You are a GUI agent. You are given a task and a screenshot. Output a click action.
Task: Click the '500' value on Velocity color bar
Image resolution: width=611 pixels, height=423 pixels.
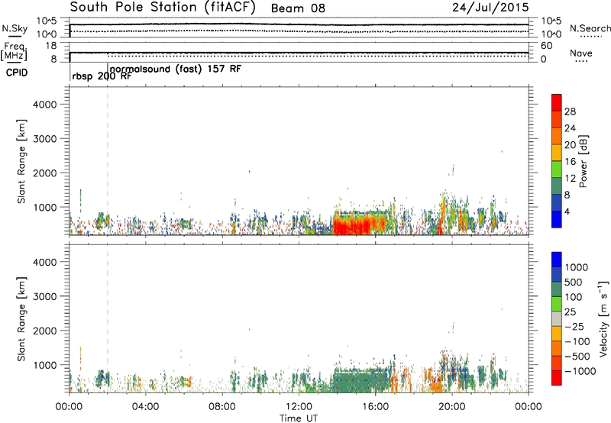(574, 282)
